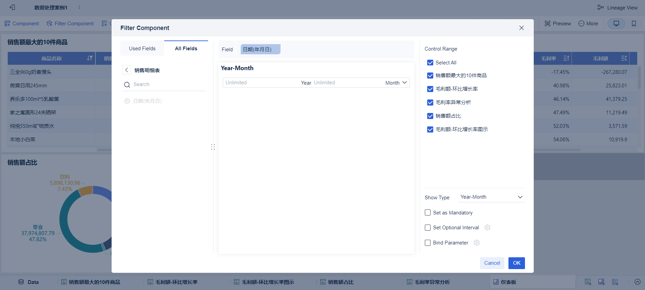This screenshot has height=290, width=645.
Task: Click the 日期(年月日) field chip
Action: pos(260,49)
